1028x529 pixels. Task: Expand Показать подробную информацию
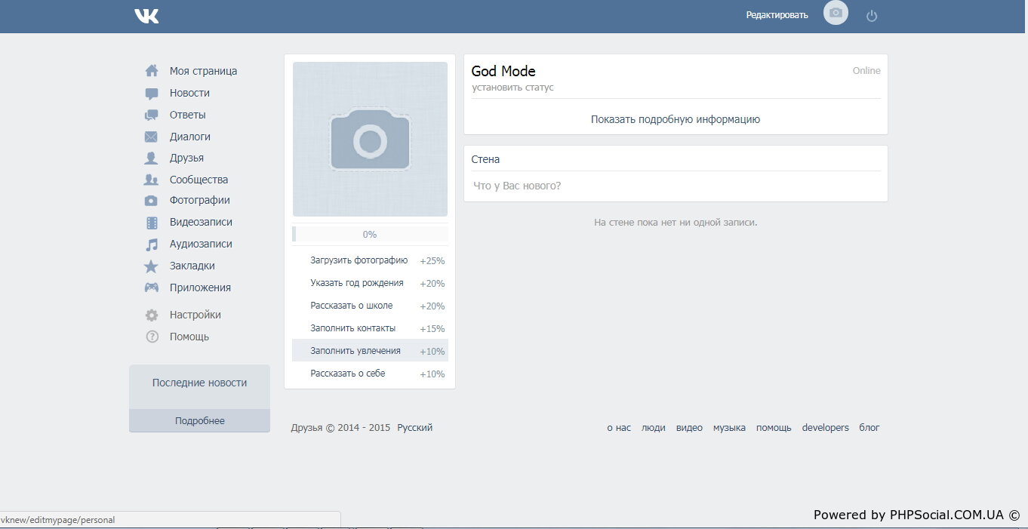pyautogui.click(x=675, y=119)
